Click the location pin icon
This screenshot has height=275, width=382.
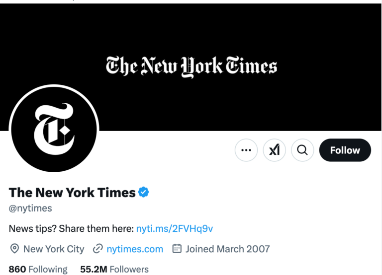14,249
